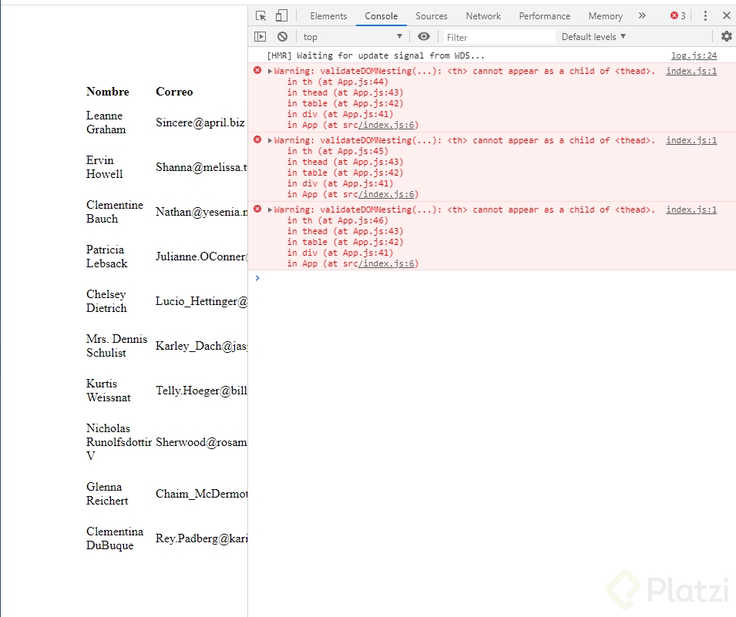Viewport: 736px width, 617px height.
Task: Click the email starting Julianne.OConner
Action: [x=201, y=257]
